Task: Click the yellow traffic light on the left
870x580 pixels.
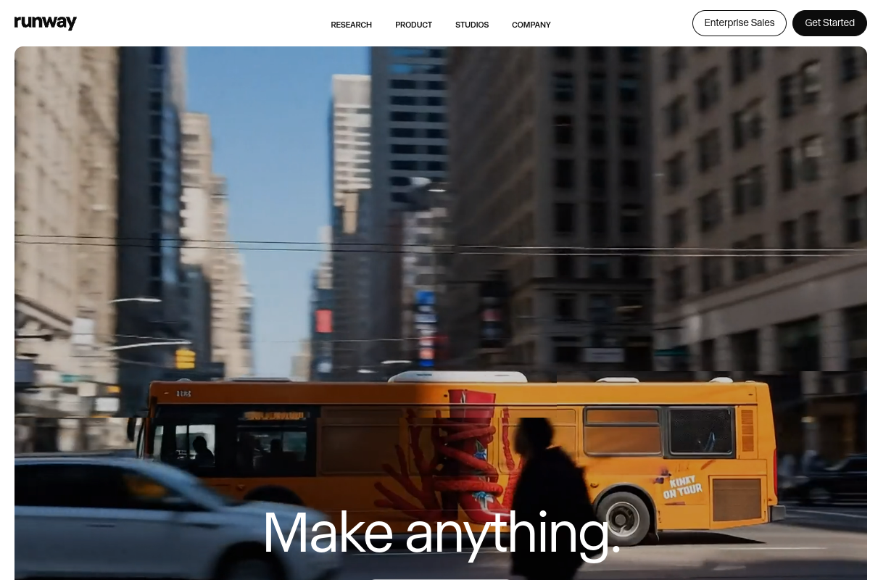Action: tap(186, 357)
